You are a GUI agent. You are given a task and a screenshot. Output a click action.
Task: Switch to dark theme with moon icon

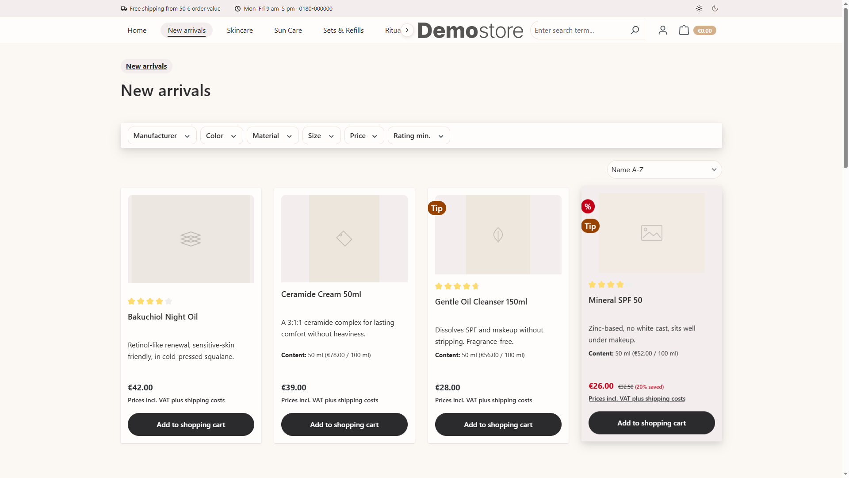[x=715, y=8]
